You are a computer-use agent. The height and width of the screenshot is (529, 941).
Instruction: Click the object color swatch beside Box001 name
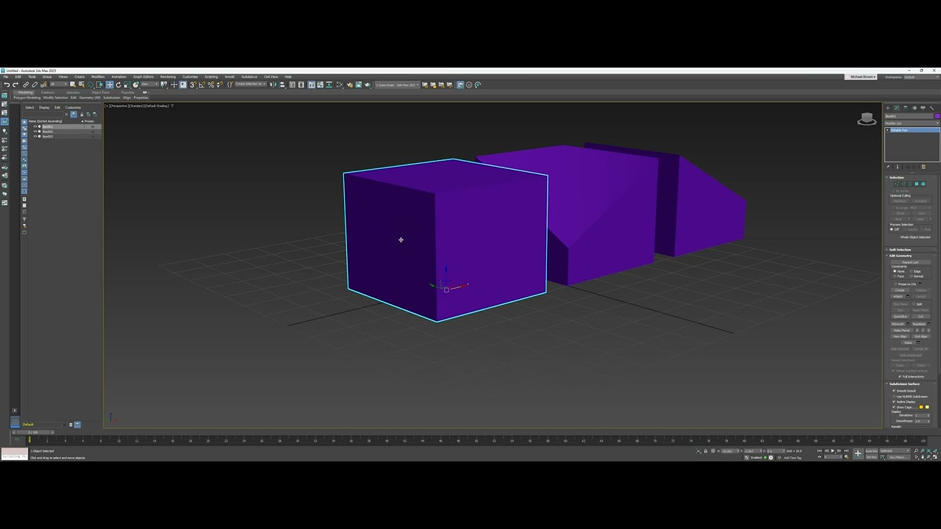(x=937, y=116)
